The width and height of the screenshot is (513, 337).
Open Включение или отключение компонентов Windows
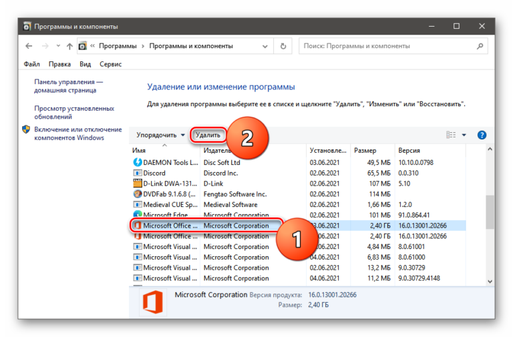coord(78,133)
